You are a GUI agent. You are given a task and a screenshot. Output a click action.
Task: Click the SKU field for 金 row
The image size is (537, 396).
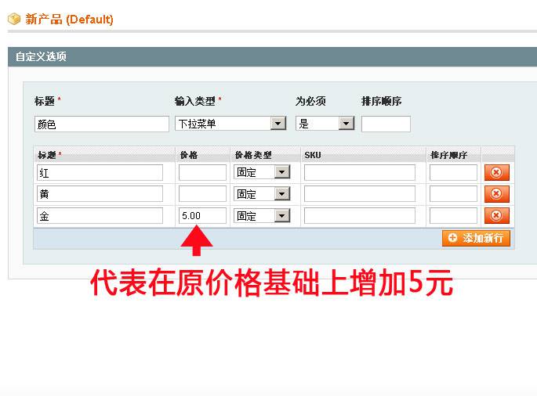point(360,216)
